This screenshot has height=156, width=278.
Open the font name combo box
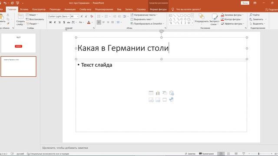59,16
